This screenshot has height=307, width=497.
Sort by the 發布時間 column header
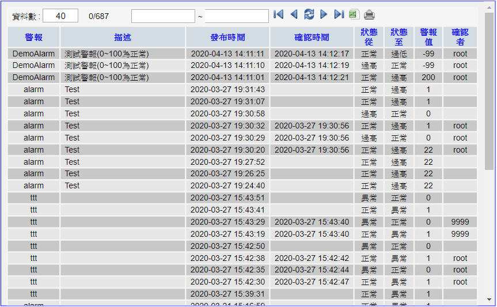[227, 37]
